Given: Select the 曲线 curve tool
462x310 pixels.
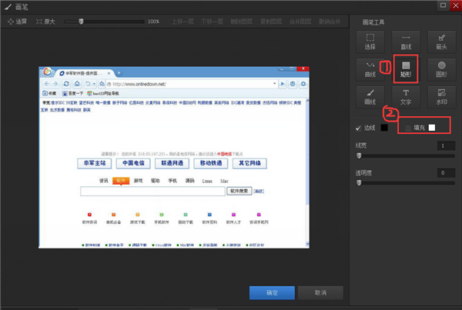Looking at the screenshot, I should coord(370,69).
